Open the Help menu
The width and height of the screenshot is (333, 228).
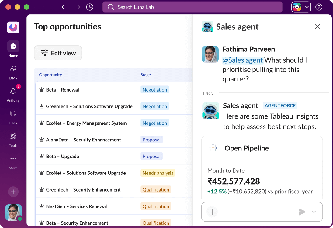click(318, 7)
